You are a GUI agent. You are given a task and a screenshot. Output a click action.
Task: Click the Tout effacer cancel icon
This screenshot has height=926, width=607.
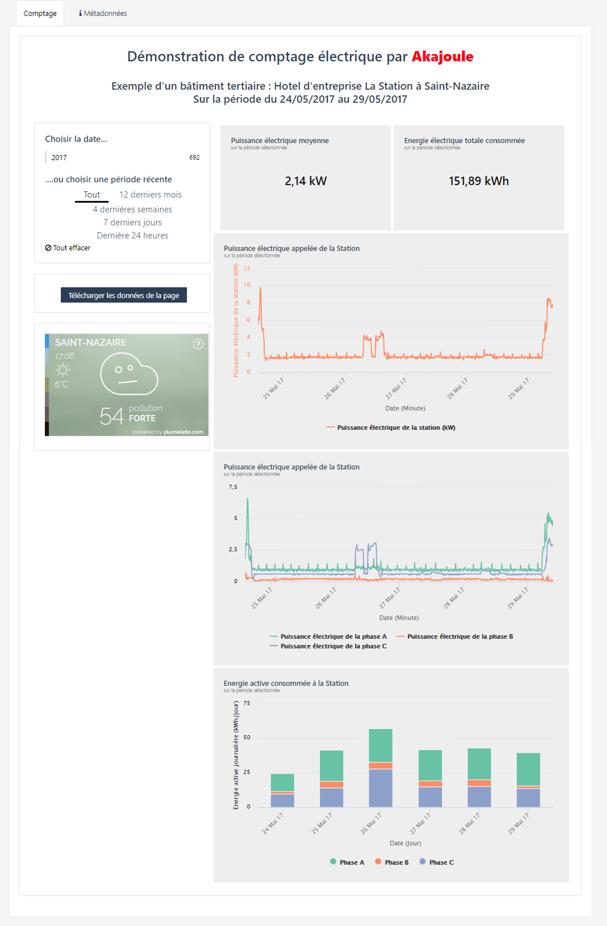click(x=48, y=248)
